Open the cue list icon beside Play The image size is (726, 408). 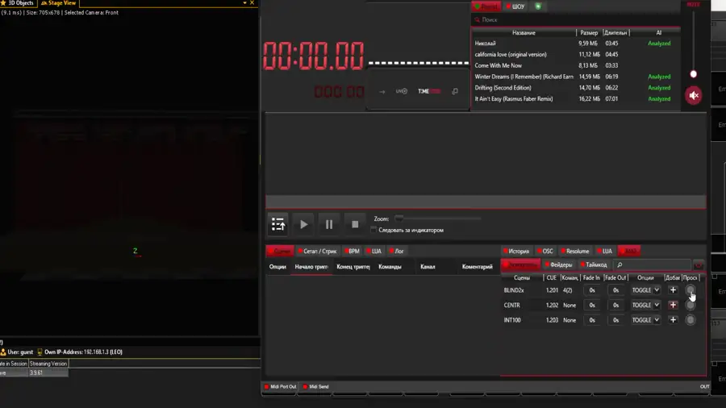(277, 224)
